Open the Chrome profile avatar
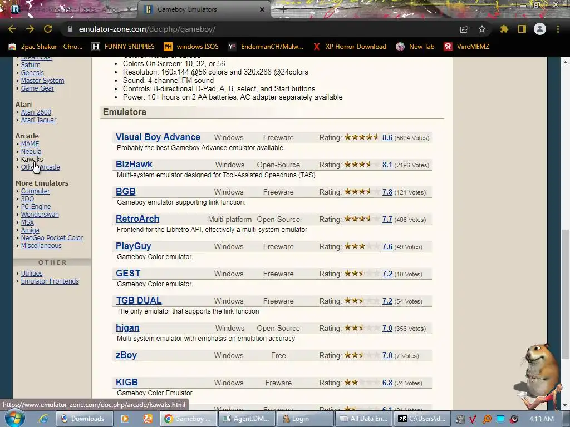The height and width of the screenshot is (427, 570). 540,29
